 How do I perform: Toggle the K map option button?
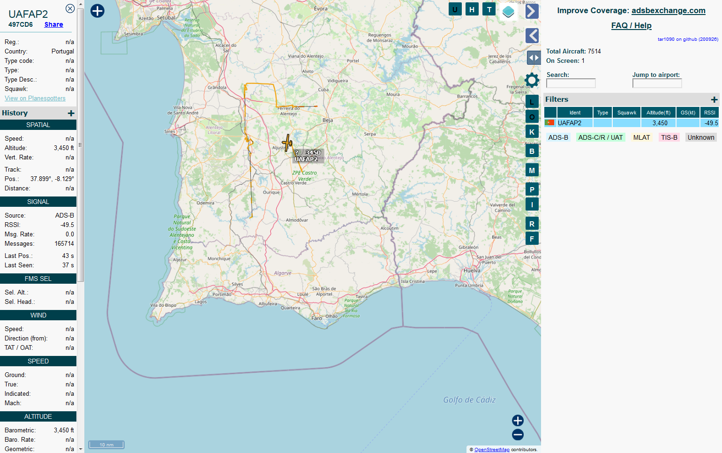(532, 132)
